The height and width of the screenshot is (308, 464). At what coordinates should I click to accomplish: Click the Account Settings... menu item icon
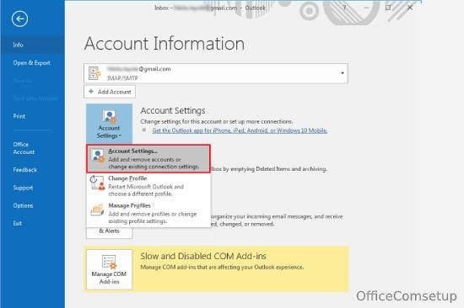point(98,156)
